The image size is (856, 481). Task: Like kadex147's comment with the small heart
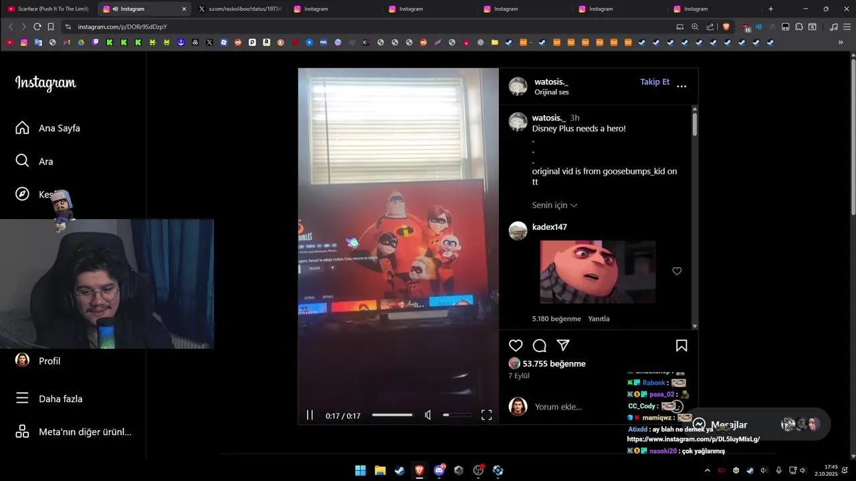(677, 271)
